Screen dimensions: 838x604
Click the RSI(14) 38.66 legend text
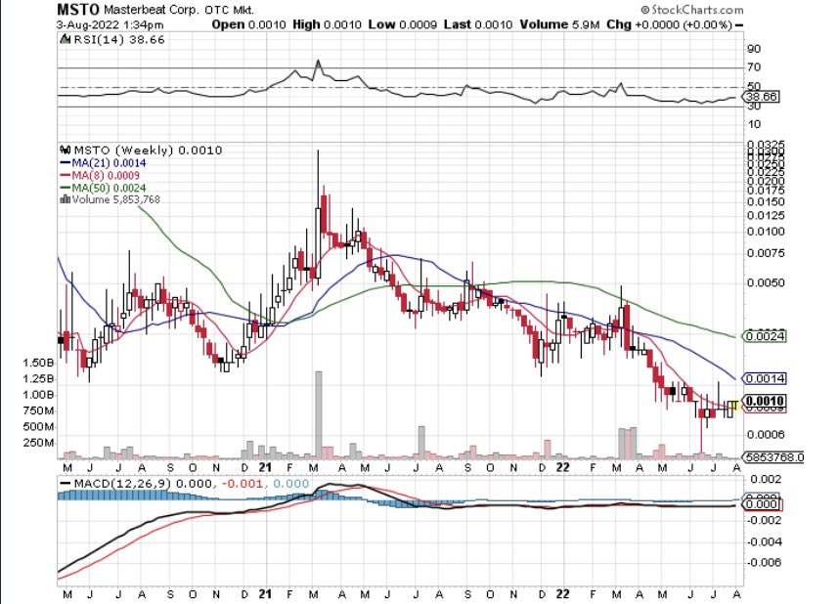coord(119,39)
